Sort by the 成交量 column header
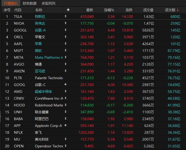This screenshot has width=186, height=150. point(148,10)
